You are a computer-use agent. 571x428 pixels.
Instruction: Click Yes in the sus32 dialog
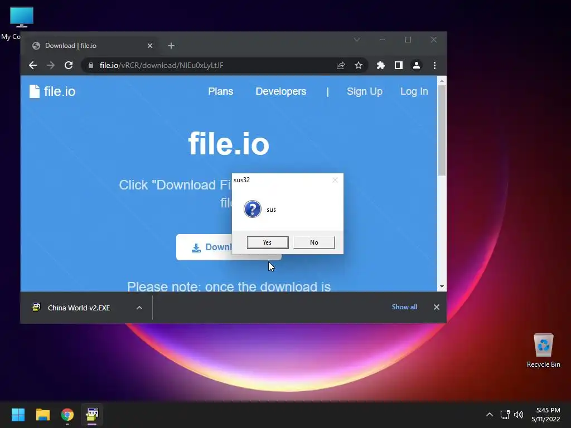click(x=268, y=242)
